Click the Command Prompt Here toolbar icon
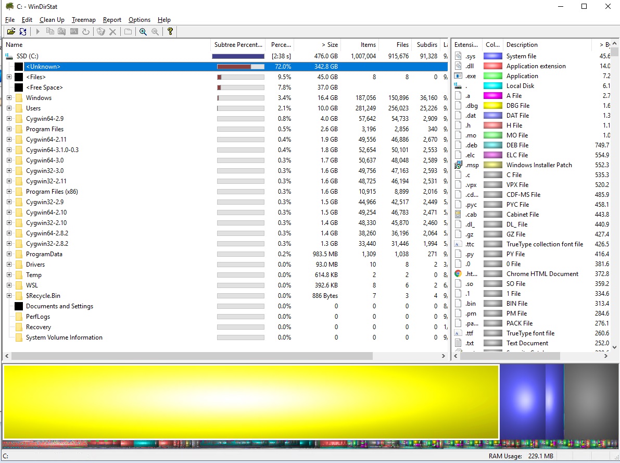Viewport: 620px width, 463px height. [74, 31]
